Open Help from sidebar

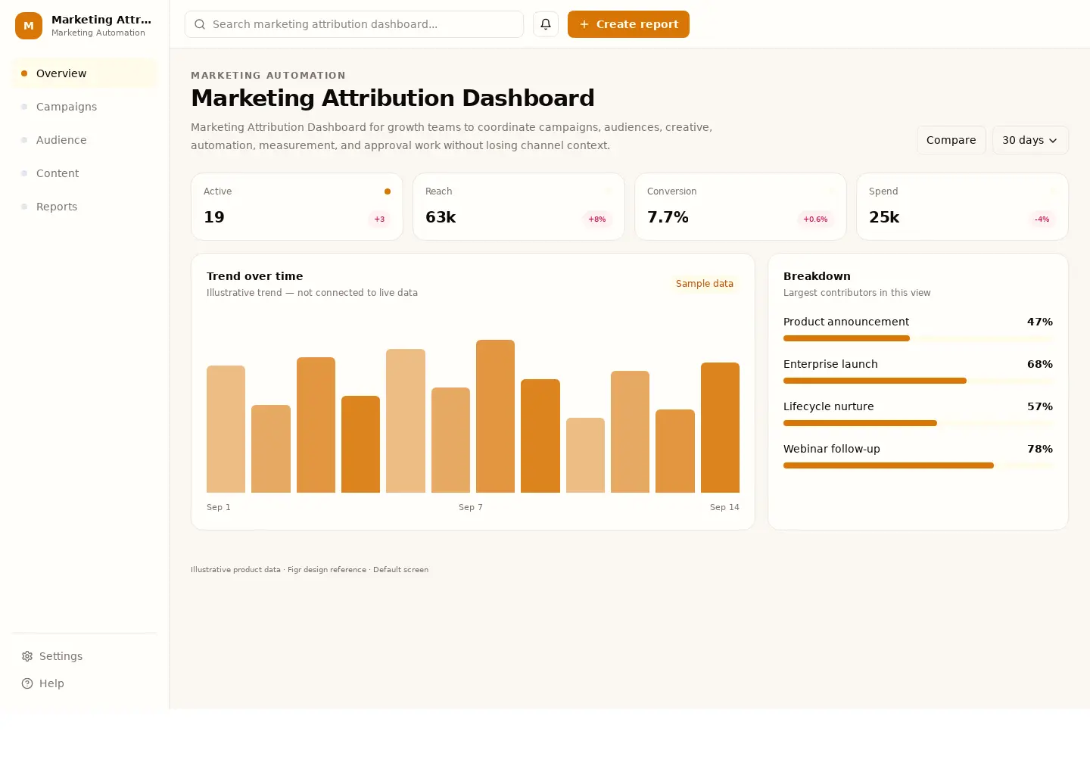tap(84, 683)
